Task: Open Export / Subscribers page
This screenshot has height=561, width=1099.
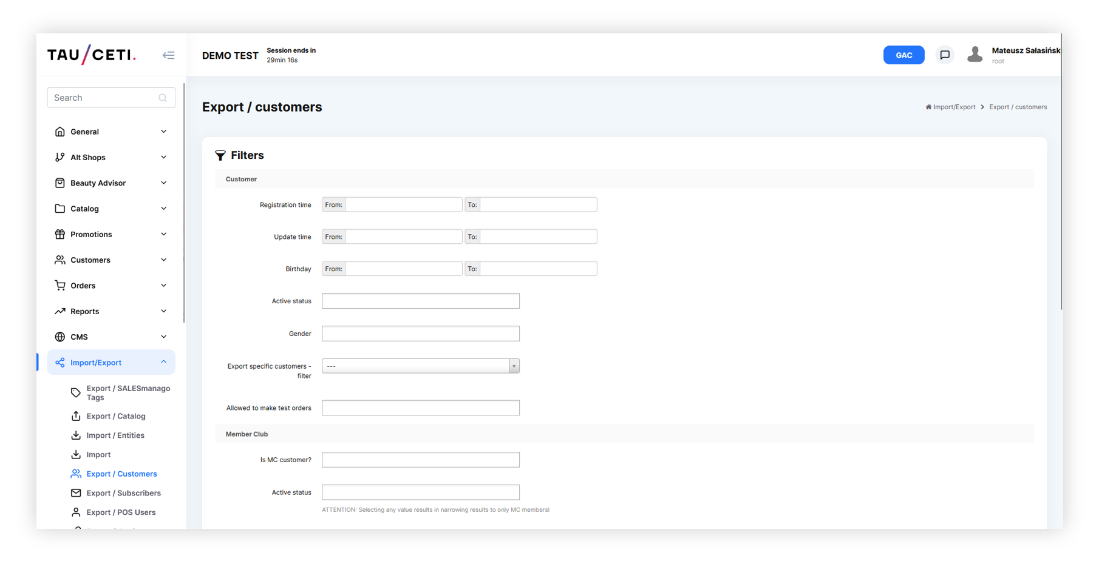Action: (123, 493)
